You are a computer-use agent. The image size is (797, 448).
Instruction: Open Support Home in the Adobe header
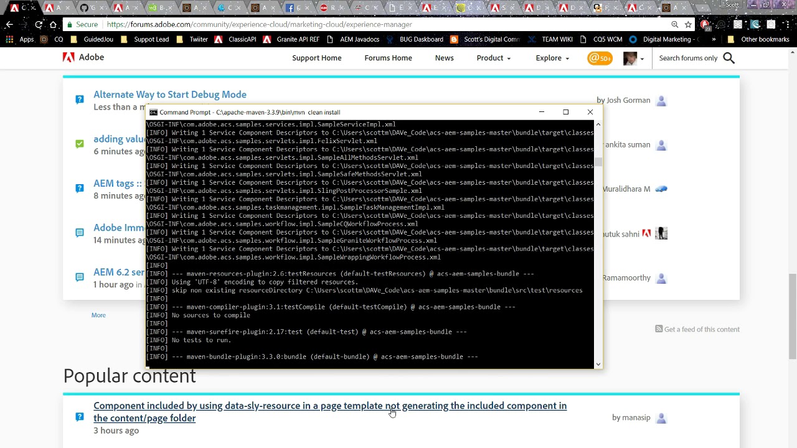pos(316,58)
